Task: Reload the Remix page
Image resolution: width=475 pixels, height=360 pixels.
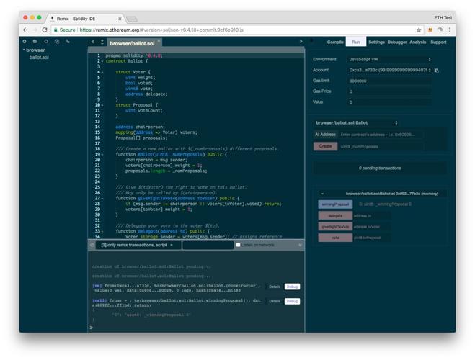Action: tap(45, 30)
